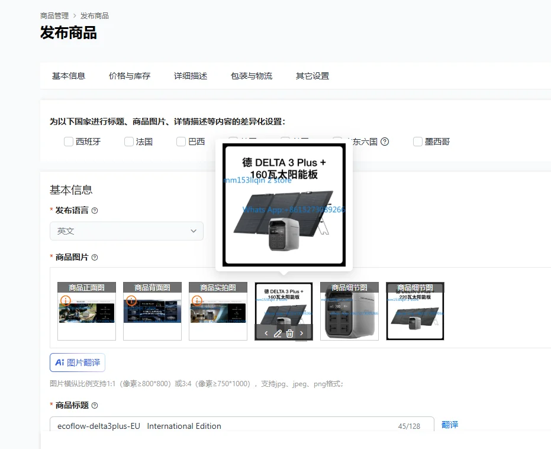
Task: Switch to the 其它设置 tab
Action: (x=312, y=76)
